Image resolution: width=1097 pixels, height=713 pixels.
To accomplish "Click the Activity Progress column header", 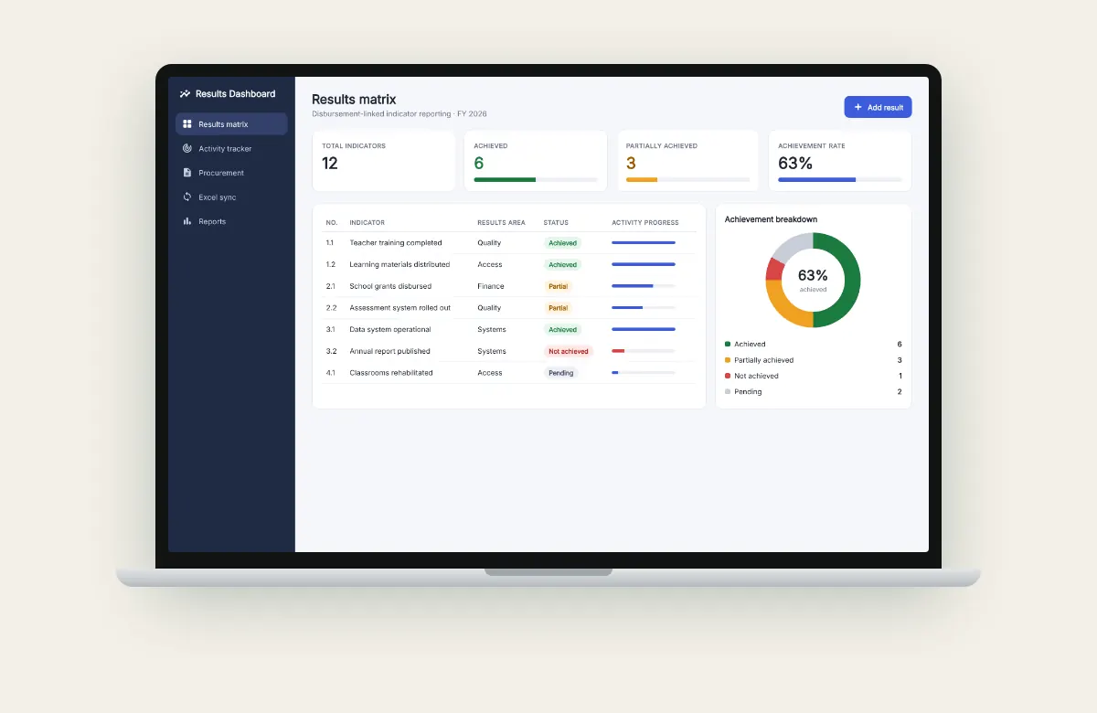I will tap(645, 222).
